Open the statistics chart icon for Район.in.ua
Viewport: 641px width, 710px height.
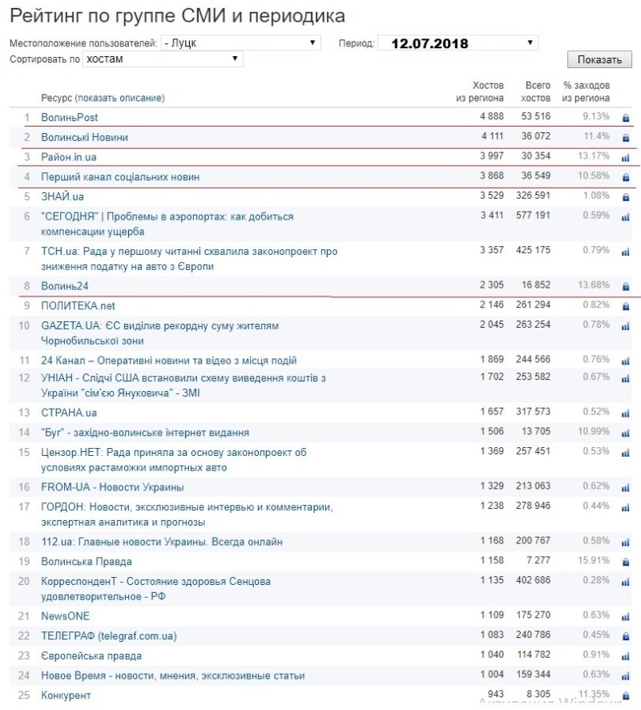(626, 158)
